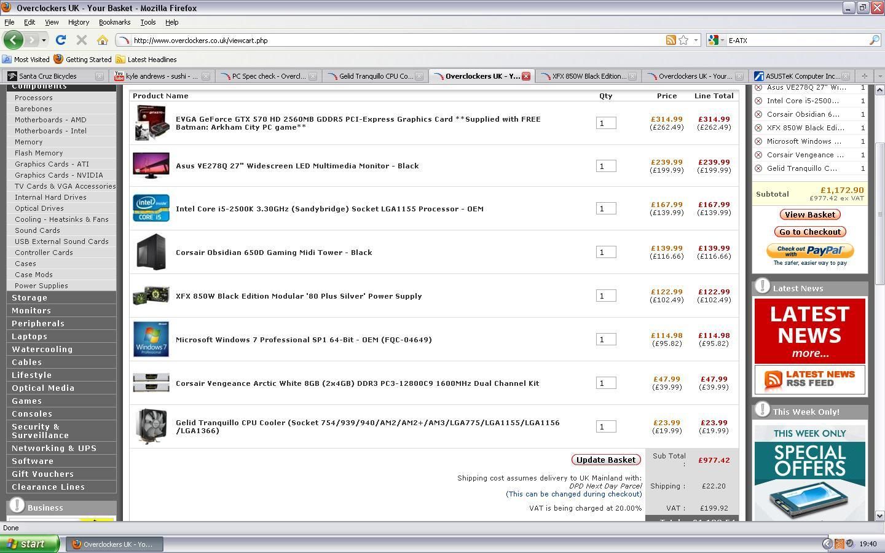Open the Getting Started bookmark
Screen dimensions: 885x553
(x=83, y=60)
